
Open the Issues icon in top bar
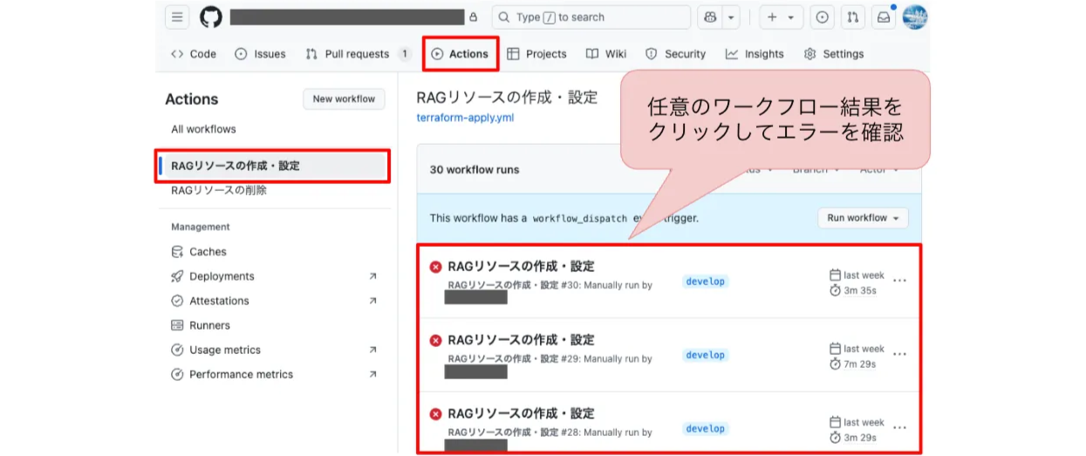pyautogui.click(x=822, y=17)
